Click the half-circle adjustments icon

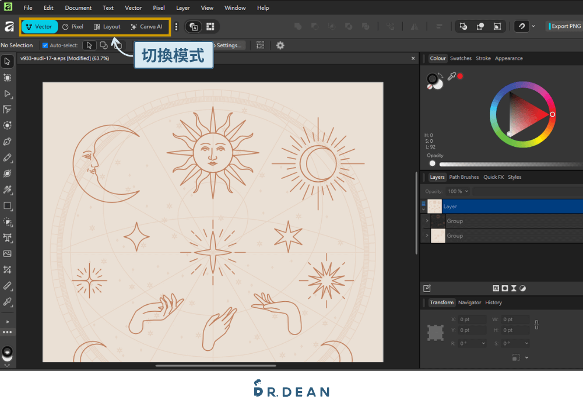click(522, 289)
